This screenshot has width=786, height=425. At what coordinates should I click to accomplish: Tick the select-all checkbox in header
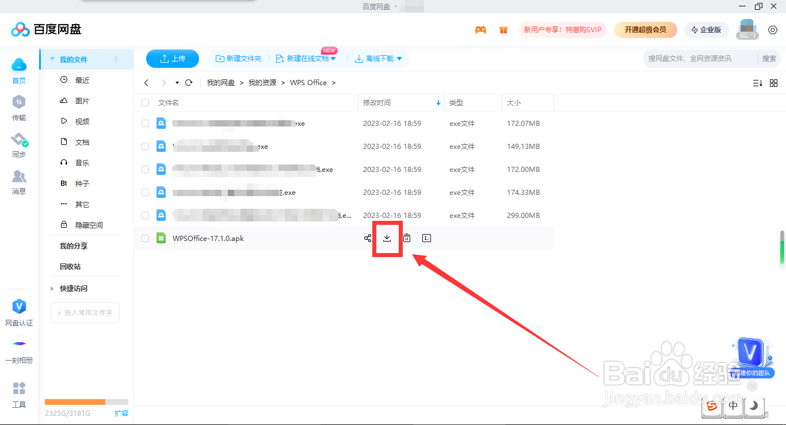point(146,103)
